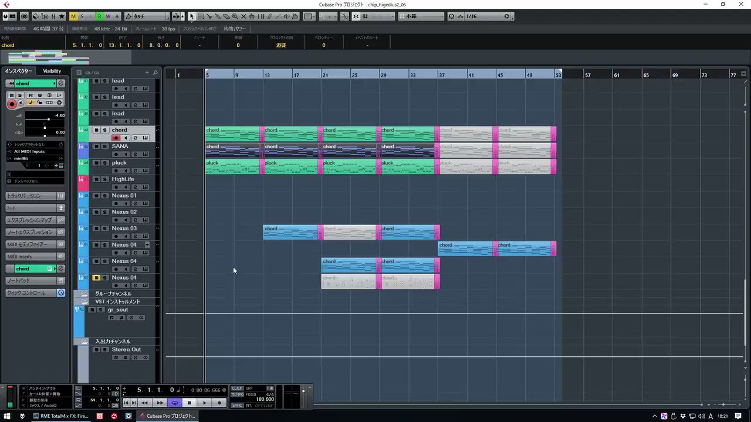Edit inspector chord channel settings (e icon)
751x422 pixels.
coord(60,84)
